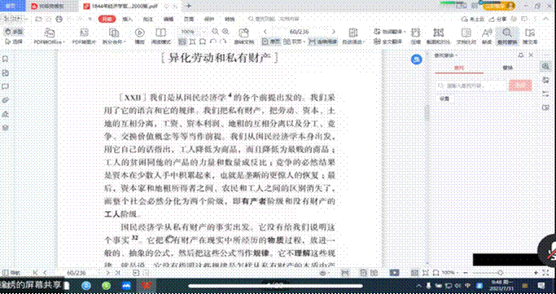
Task: Go to the previous page arrow
Action: click(x=265, y=32)
